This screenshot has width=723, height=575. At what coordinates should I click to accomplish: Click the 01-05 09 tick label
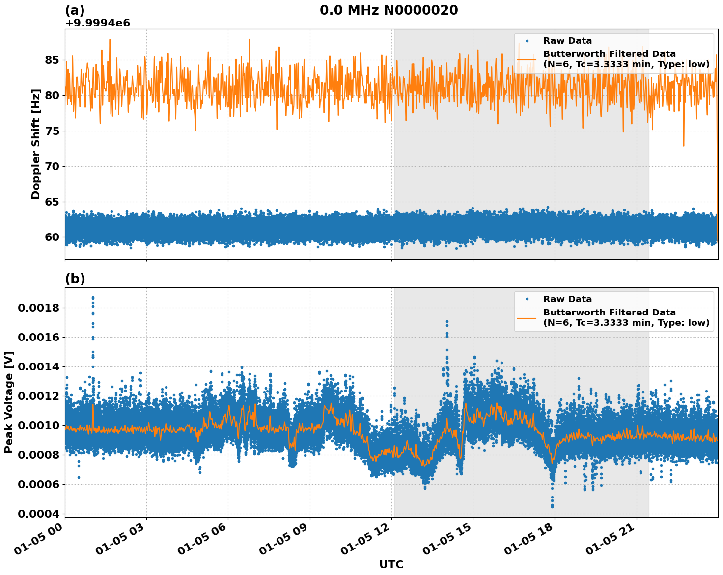283,540
